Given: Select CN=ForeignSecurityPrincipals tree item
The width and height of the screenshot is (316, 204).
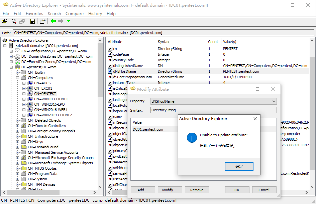Looking at the screenshot, I should click(51, 131).
